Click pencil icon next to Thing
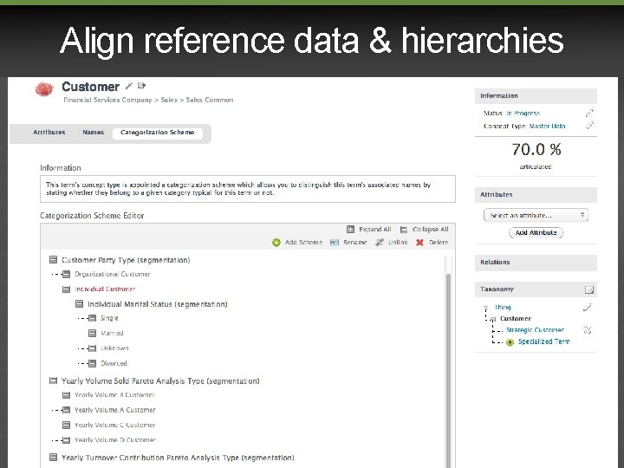The height and width of the screenshot is (468, 624). (x=587, y=307)
